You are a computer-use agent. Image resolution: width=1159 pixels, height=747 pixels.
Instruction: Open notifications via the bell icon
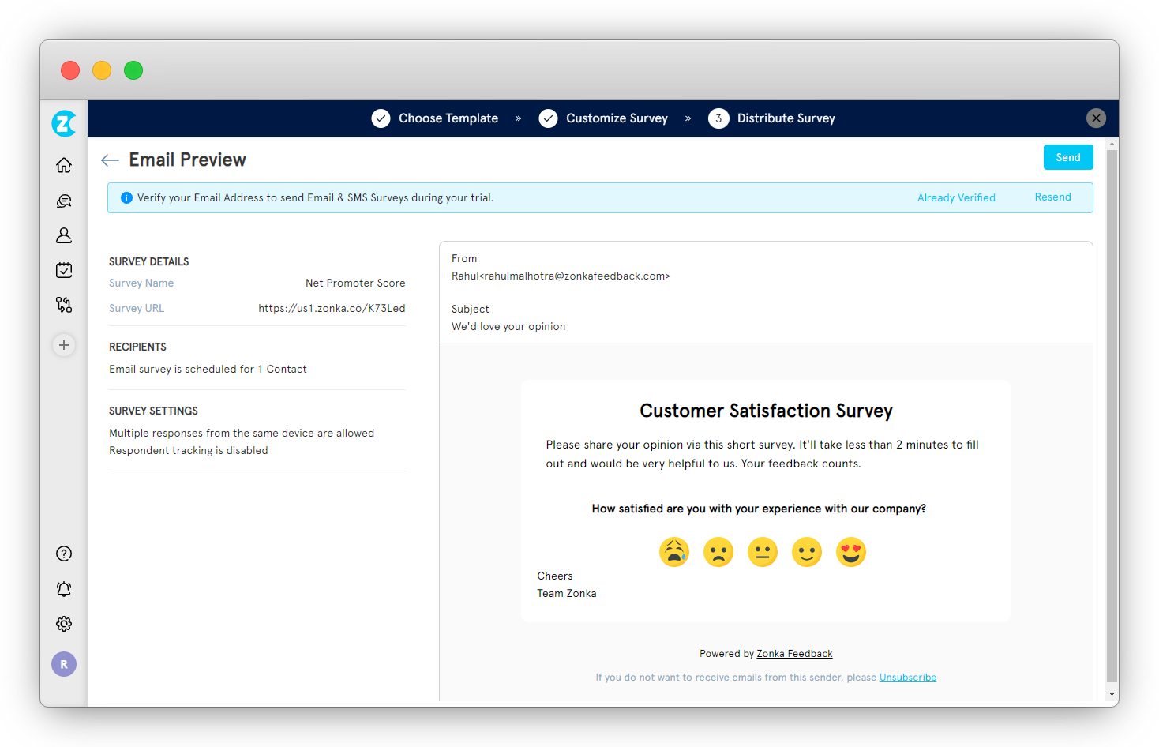pyautogui.click(x=64, y=588)
